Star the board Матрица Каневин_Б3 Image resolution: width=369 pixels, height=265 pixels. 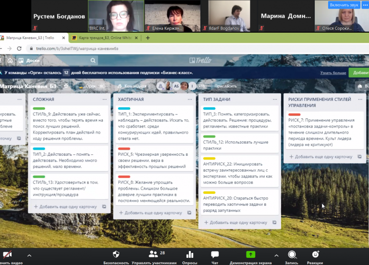coord(66,86)
